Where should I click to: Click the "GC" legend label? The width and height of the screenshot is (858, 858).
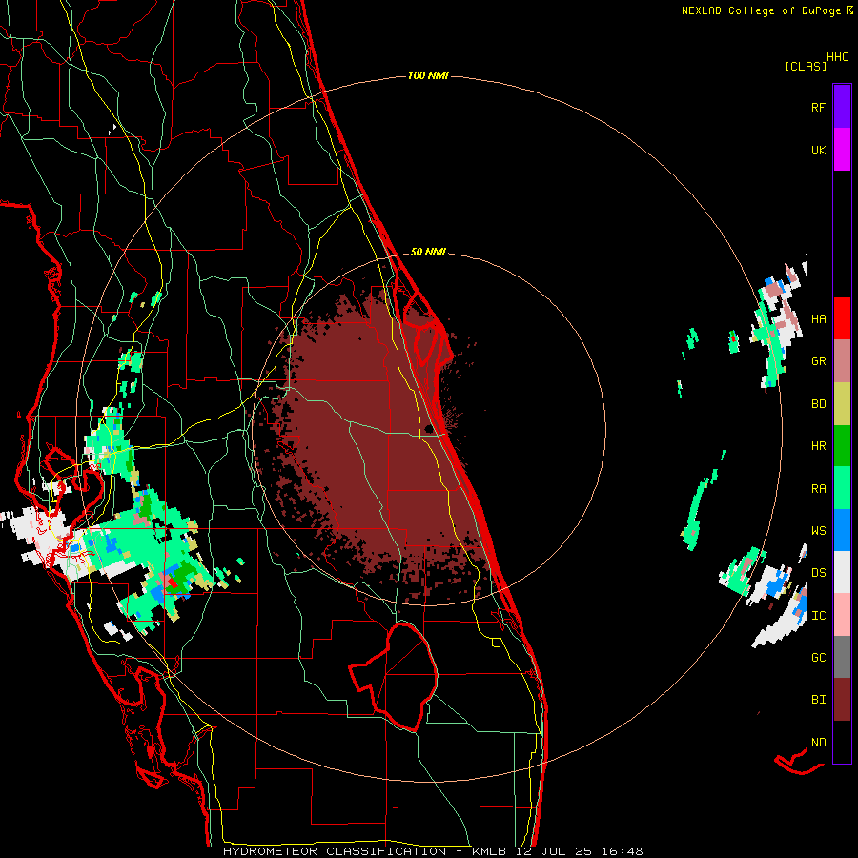click(x=818, y=658)
